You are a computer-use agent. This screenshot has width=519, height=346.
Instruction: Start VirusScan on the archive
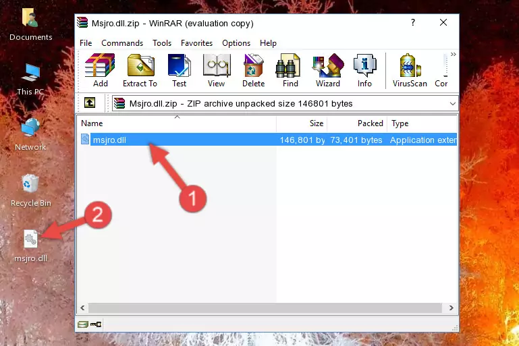410,70
